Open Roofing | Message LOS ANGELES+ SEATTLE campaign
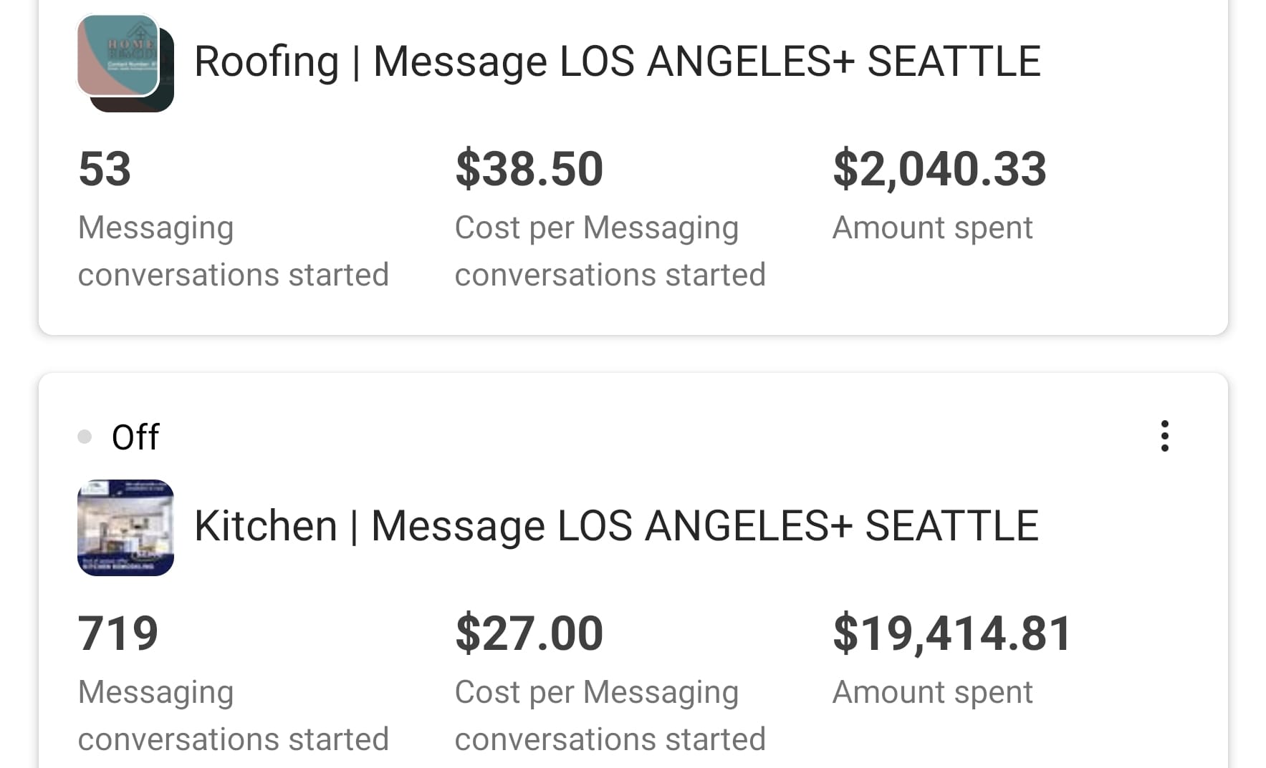 617,62
